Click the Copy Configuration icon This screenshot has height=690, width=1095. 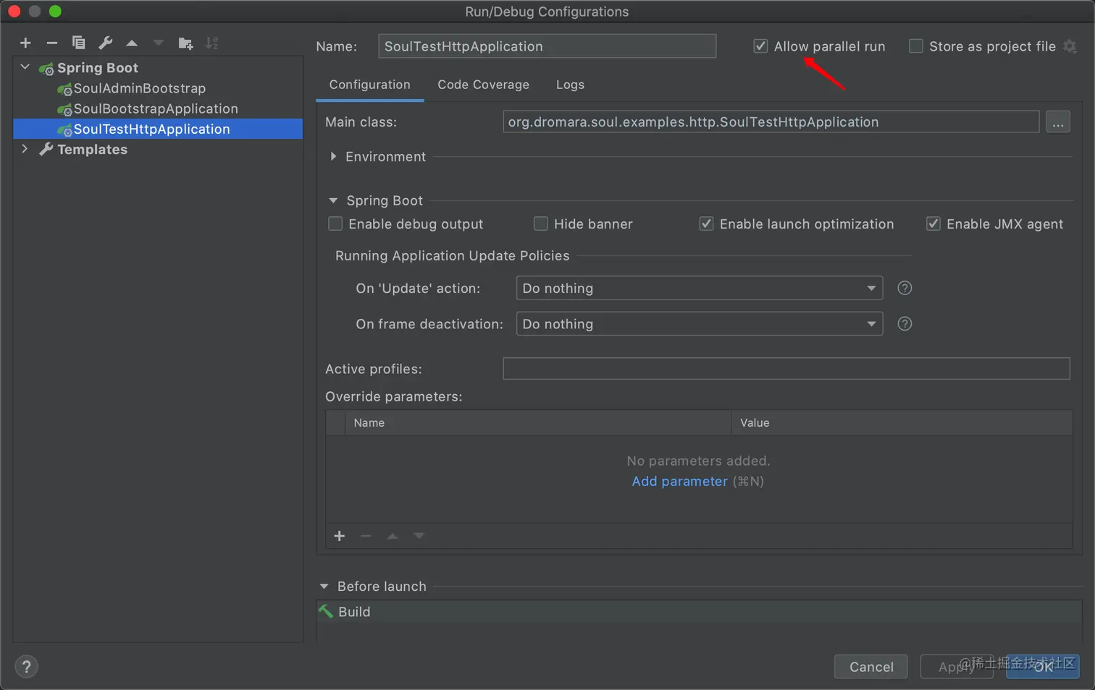click(x=78, y=43)
